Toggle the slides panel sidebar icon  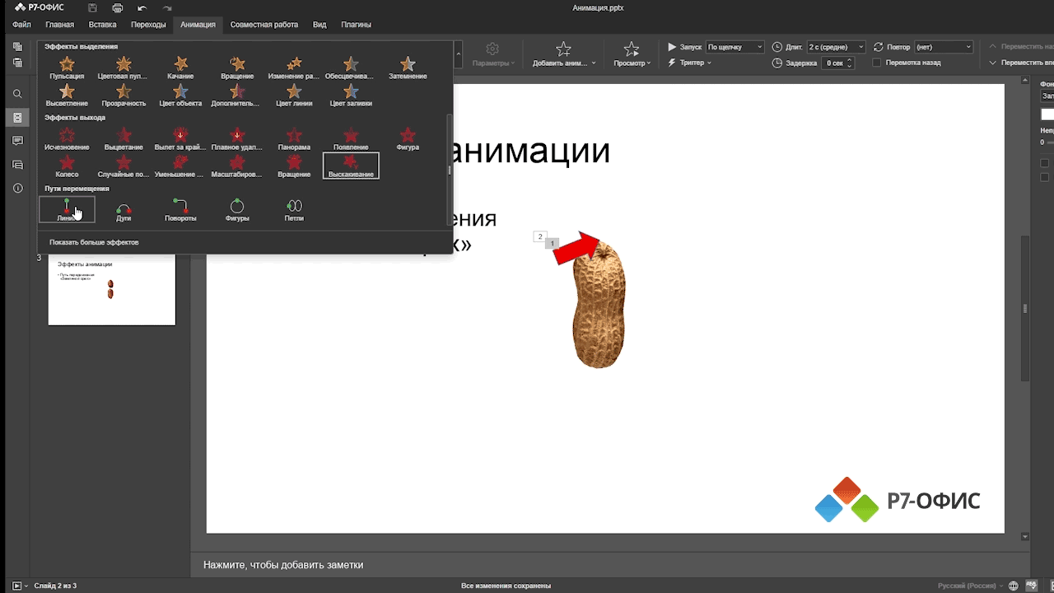(17, 118)
